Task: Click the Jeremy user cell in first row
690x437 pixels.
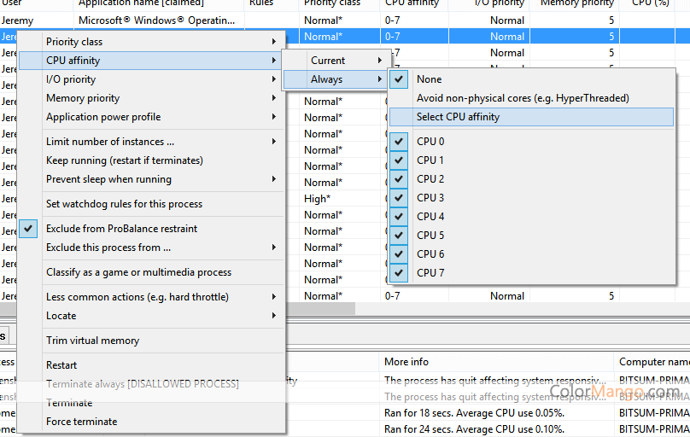Action: pos(17,20)
